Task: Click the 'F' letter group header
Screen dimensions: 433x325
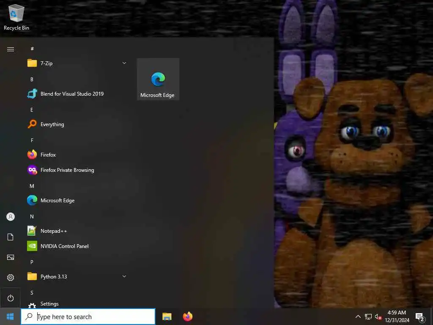Action: tap(32, 140)
